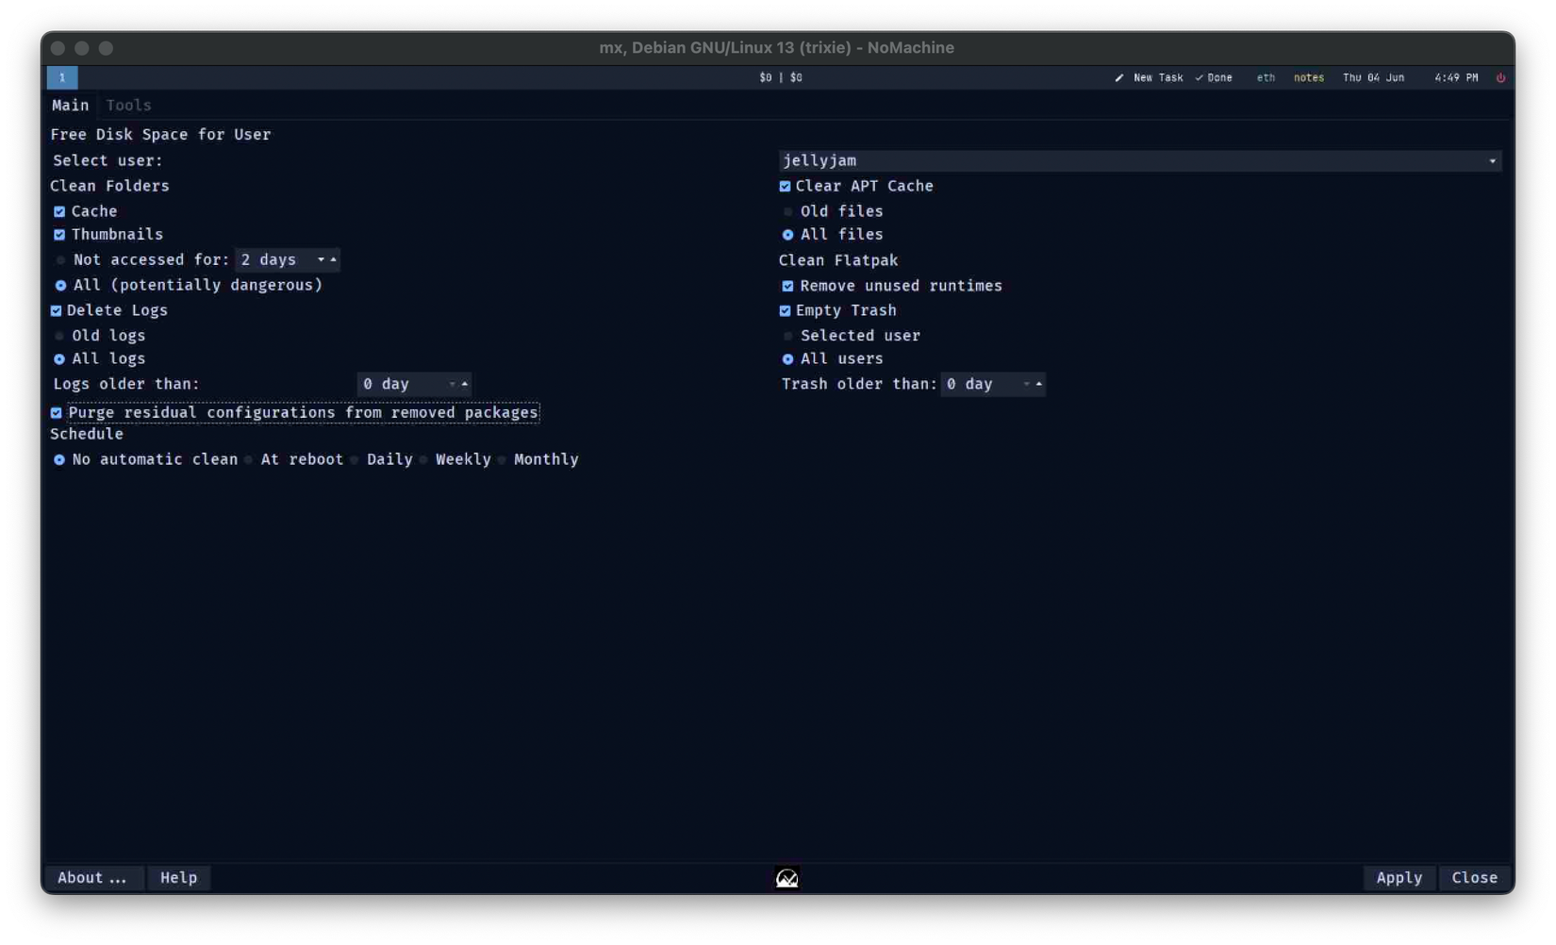Viewport: 1556px width, 945px height.
Task: Set schedule to Monthly
Action: pos(502,459)
